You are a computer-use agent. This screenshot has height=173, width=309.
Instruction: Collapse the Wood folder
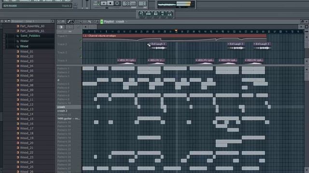(x=24, y=46)
